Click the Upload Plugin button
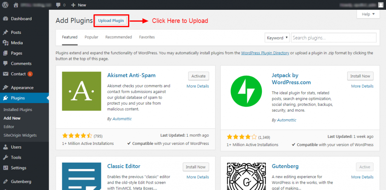386x190 pixels. pos(111,21)
